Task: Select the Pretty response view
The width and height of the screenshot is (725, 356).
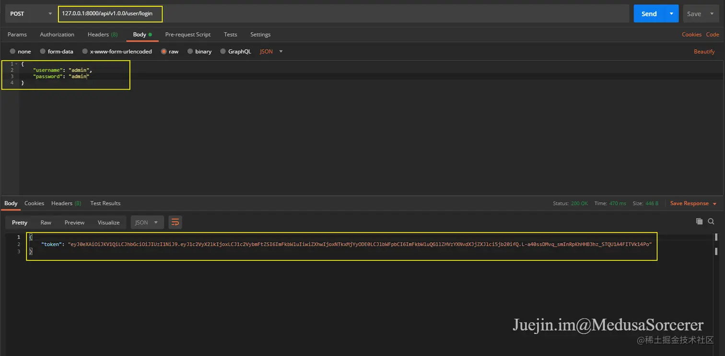Action: click(20, 222)
